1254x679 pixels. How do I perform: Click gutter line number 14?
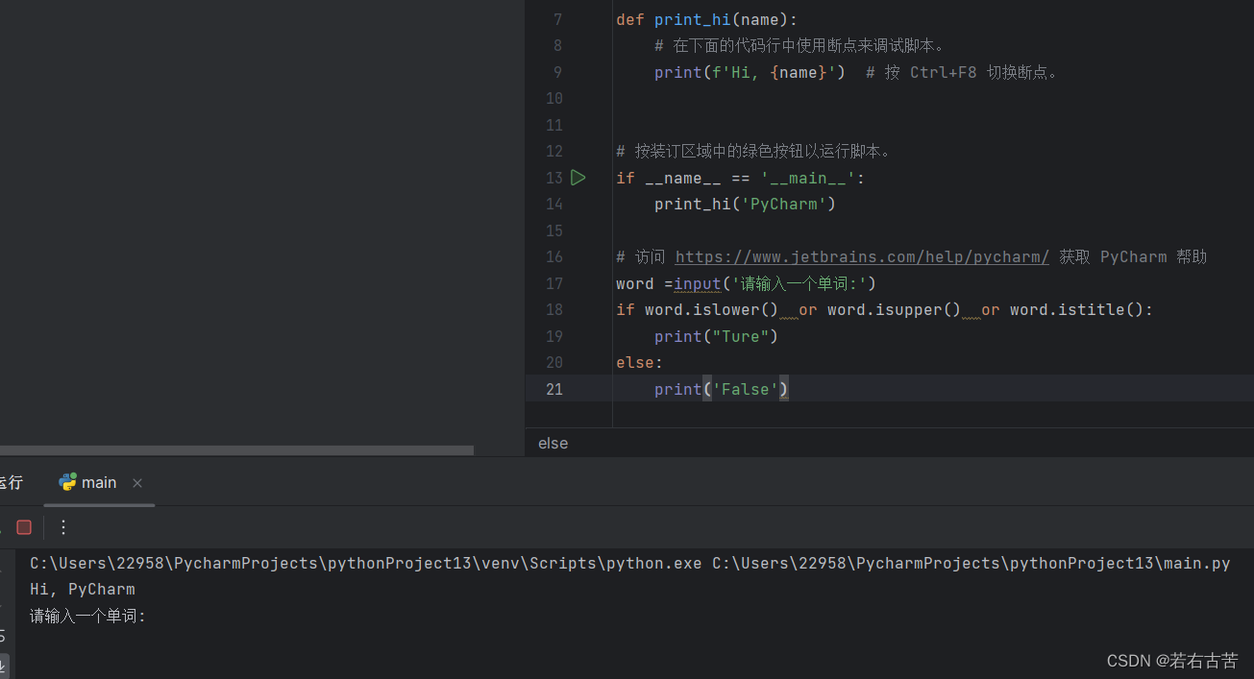(x=554, y=205)
